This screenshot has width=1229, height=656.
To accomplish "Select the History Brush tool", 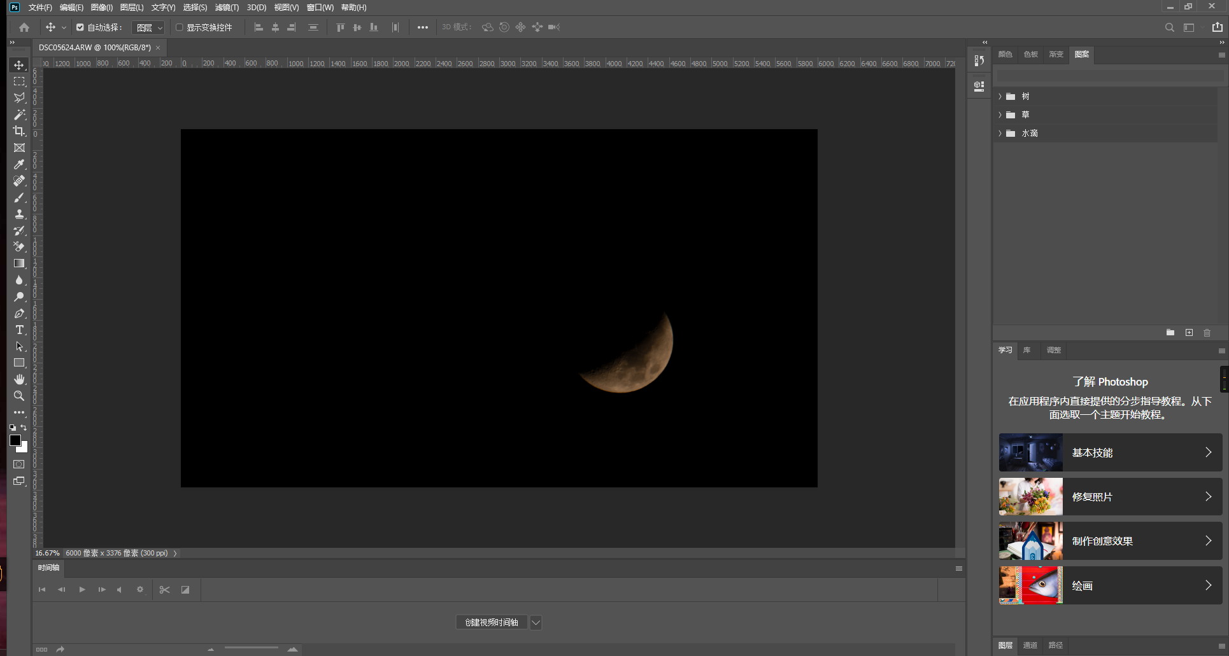I will point(19,230).
